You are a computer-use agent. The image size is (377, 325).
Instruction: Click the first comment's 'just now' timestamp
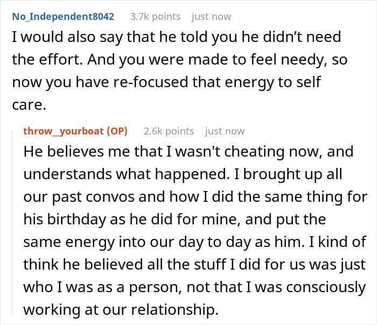coord(211,16)
